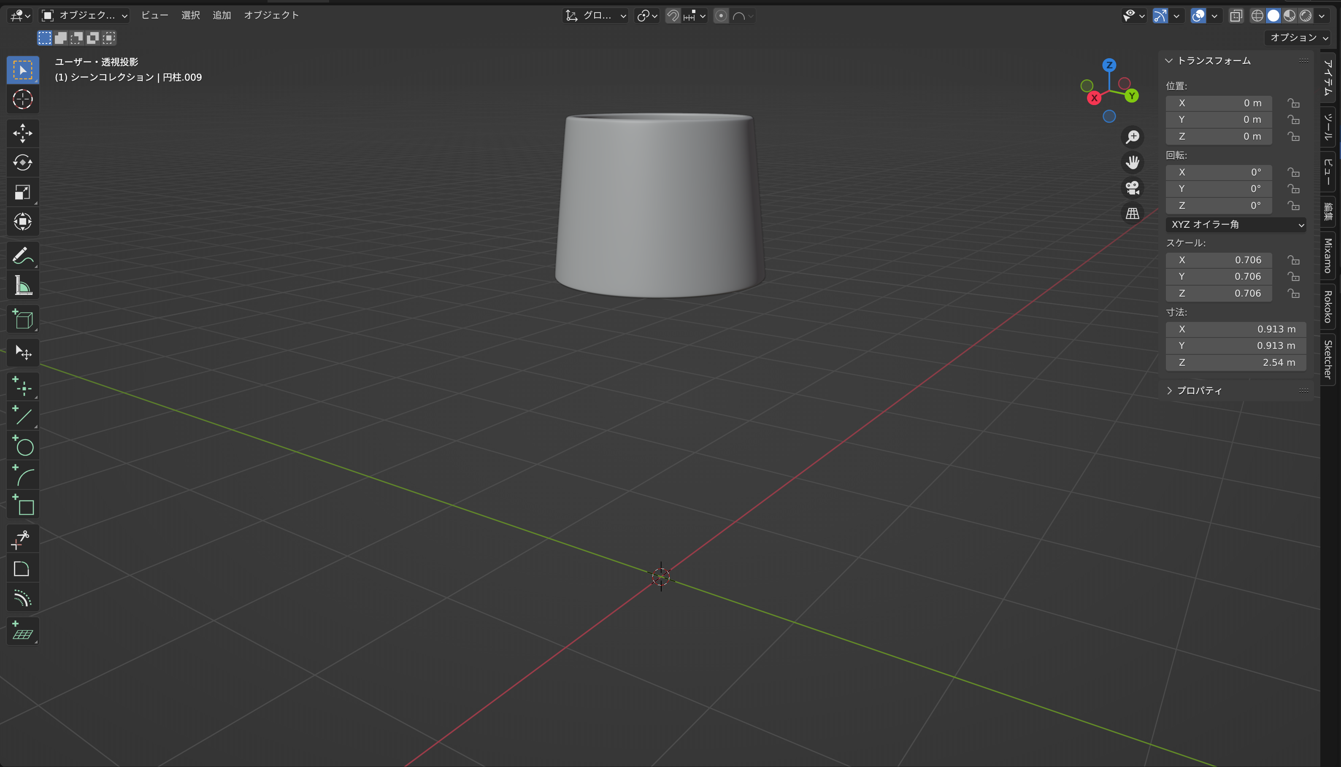Toggle snapping magnet

(673, 16)
